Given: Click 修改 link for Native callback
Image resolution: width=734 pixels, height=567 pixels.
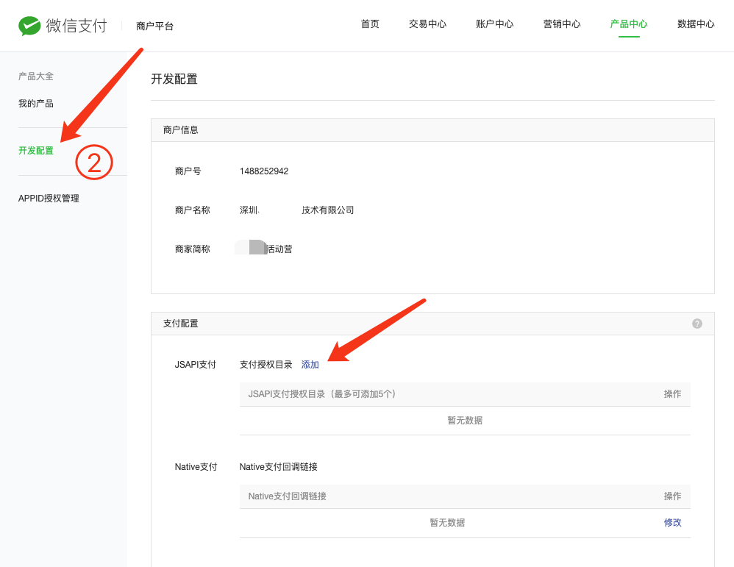Looking at the screenshot, I should click(x=672, y=523).
